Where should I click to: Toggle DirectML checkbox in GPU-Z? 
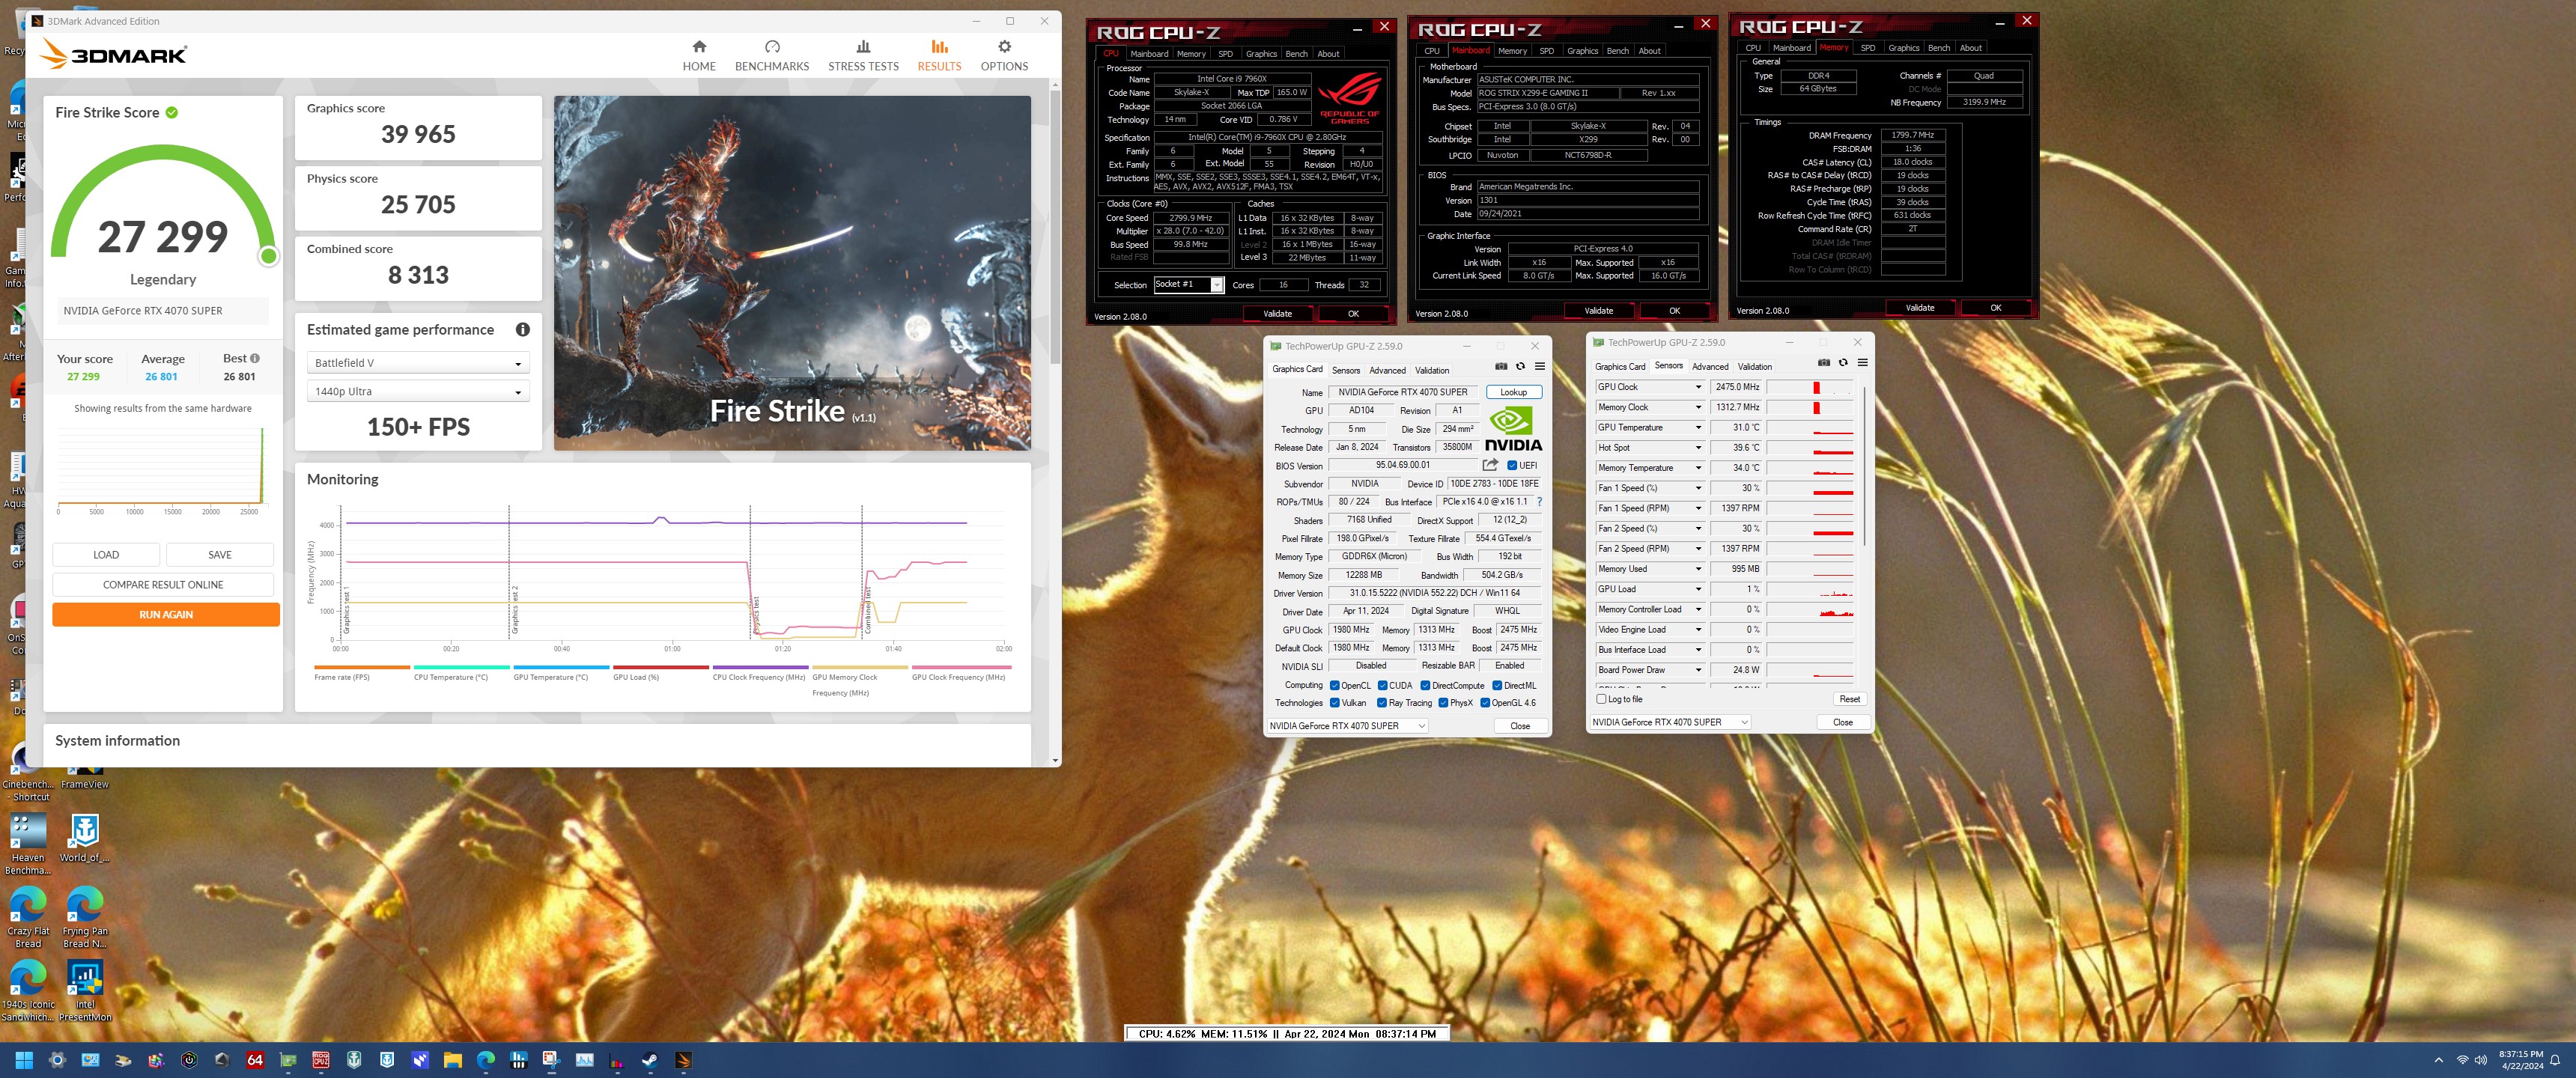[1497, 685]
